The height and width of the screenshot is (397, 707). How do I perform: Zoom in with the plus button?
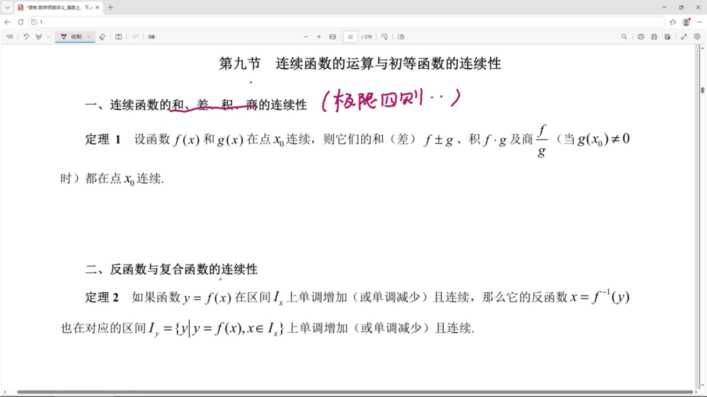319,36
